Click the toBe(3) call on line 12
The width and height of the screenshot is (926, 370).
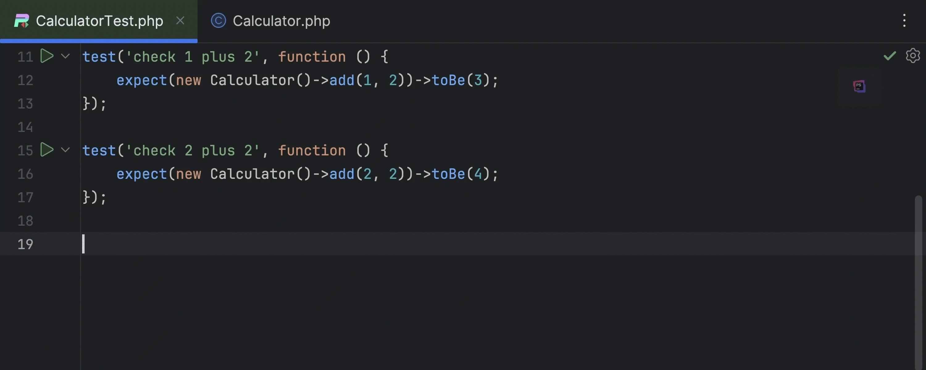(x=448, y=80)
